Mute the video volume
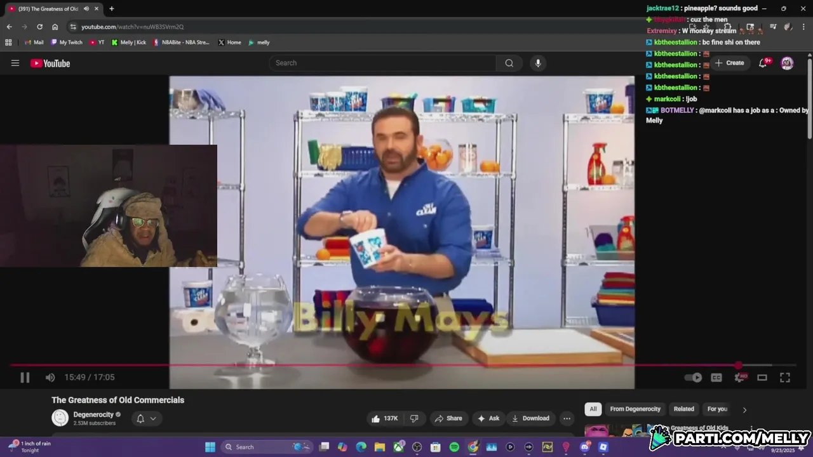813x457 pixels. tap(50, 378)
